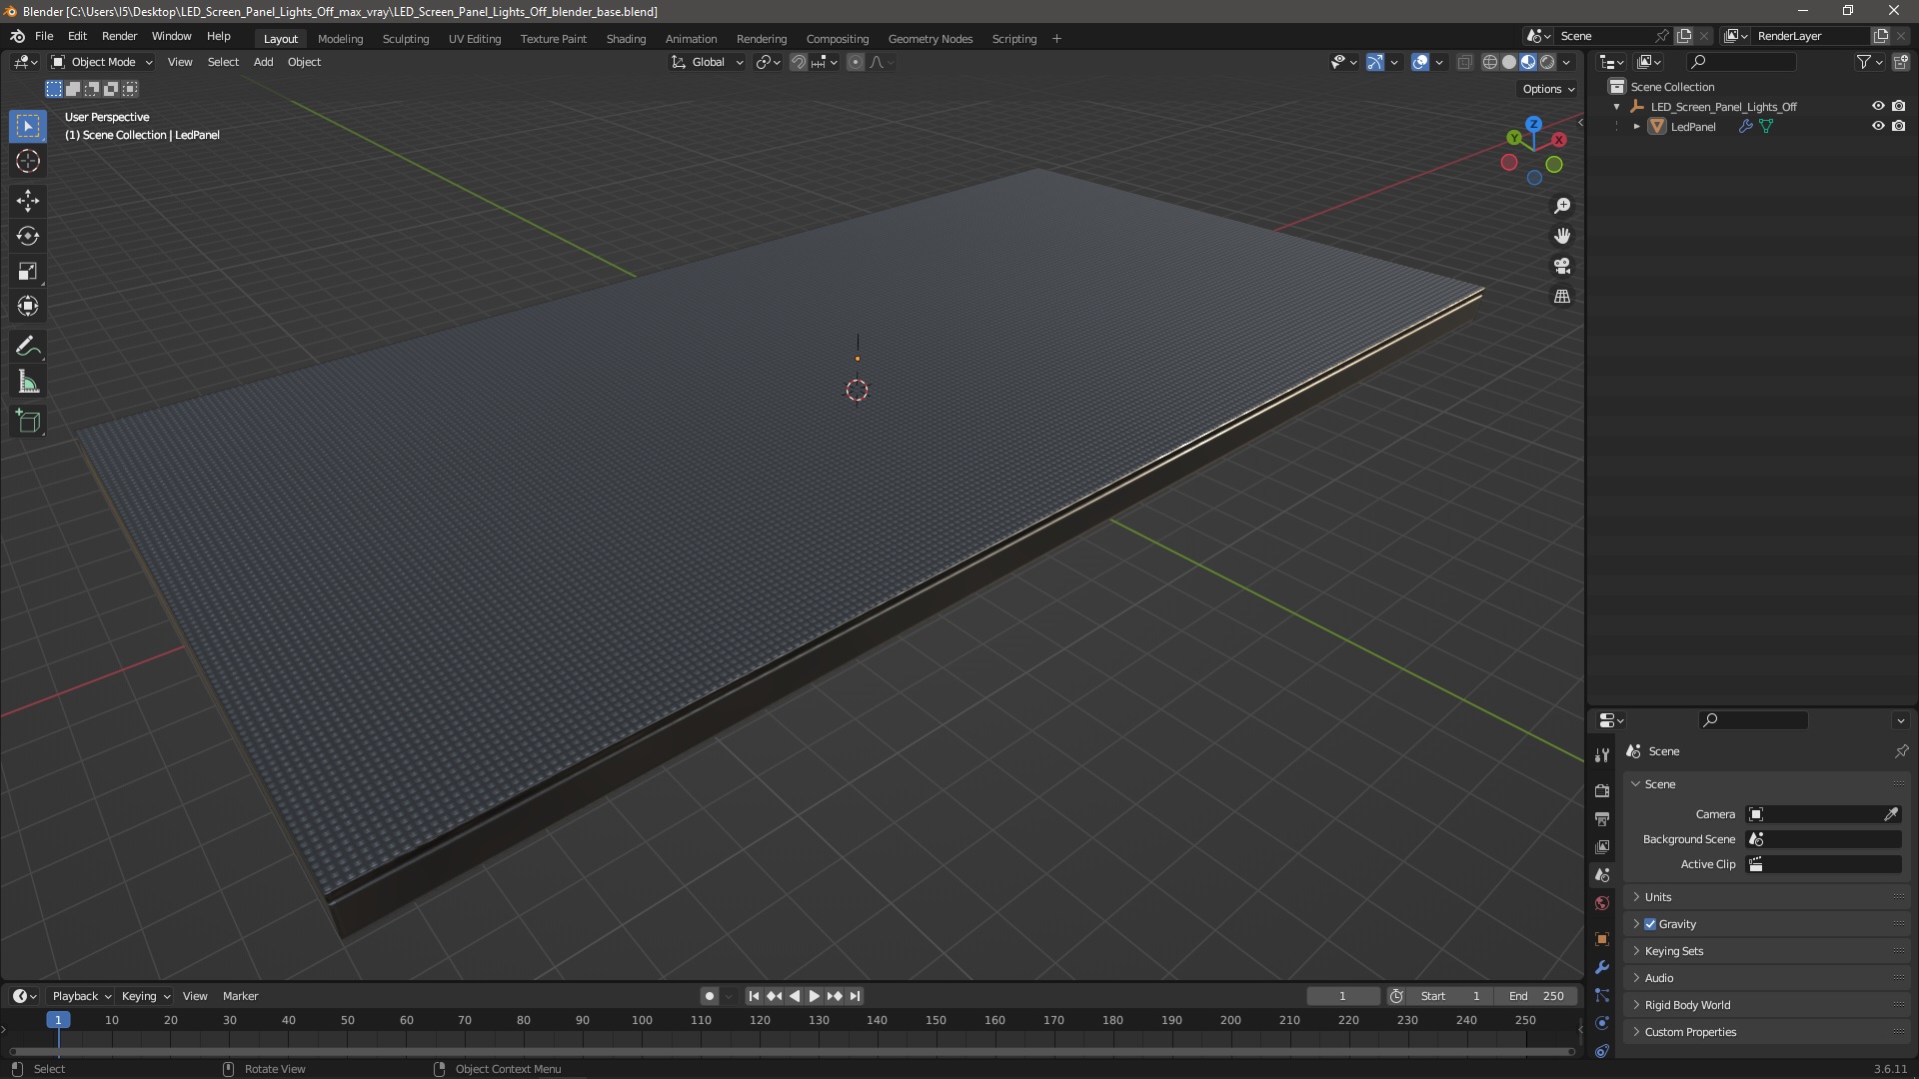Viewport: 1919px width, 1079px height.
Task: Open the Object Mode dropdown
Action: tap(102, 62)
